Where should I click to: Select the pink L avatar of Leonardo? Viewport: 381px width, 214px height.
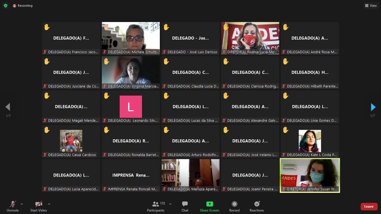131,107
